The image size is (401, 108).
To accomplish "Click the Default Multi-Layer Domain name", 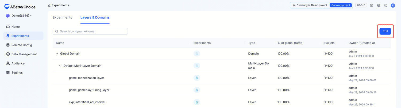I will point(82,66).
